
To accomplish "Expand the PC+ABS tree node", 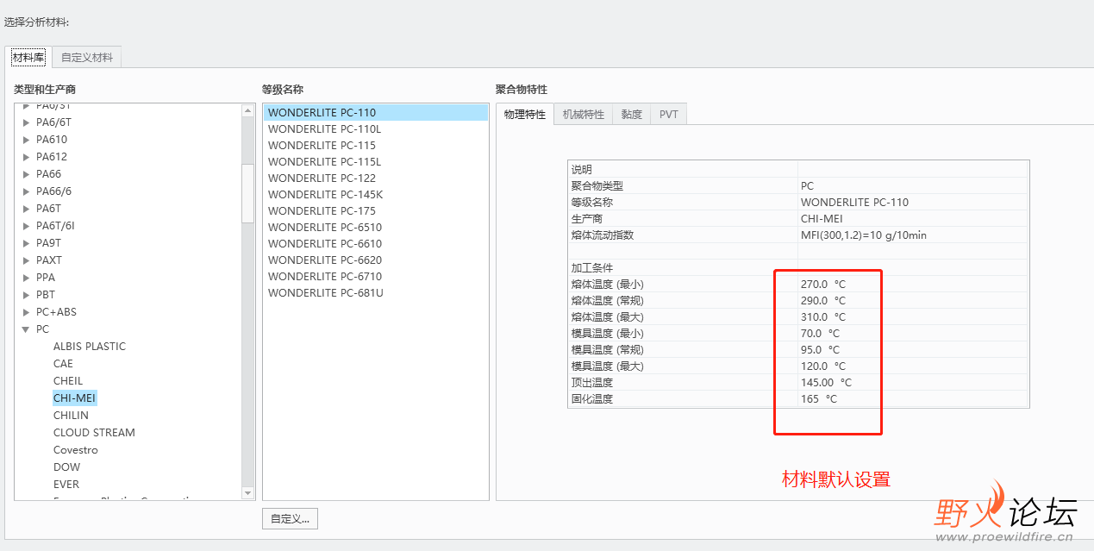I will point(26,312).
